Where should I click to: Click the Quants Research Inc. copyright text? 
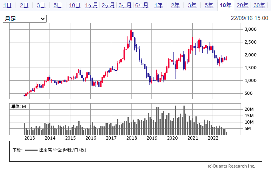(231, 166)
